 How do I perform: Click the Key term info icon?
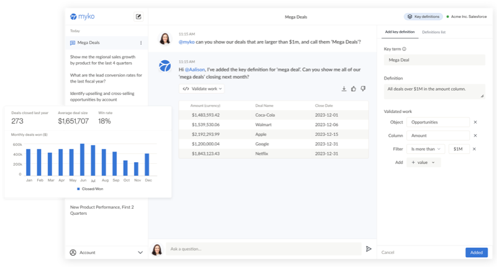tap(404, 49)
